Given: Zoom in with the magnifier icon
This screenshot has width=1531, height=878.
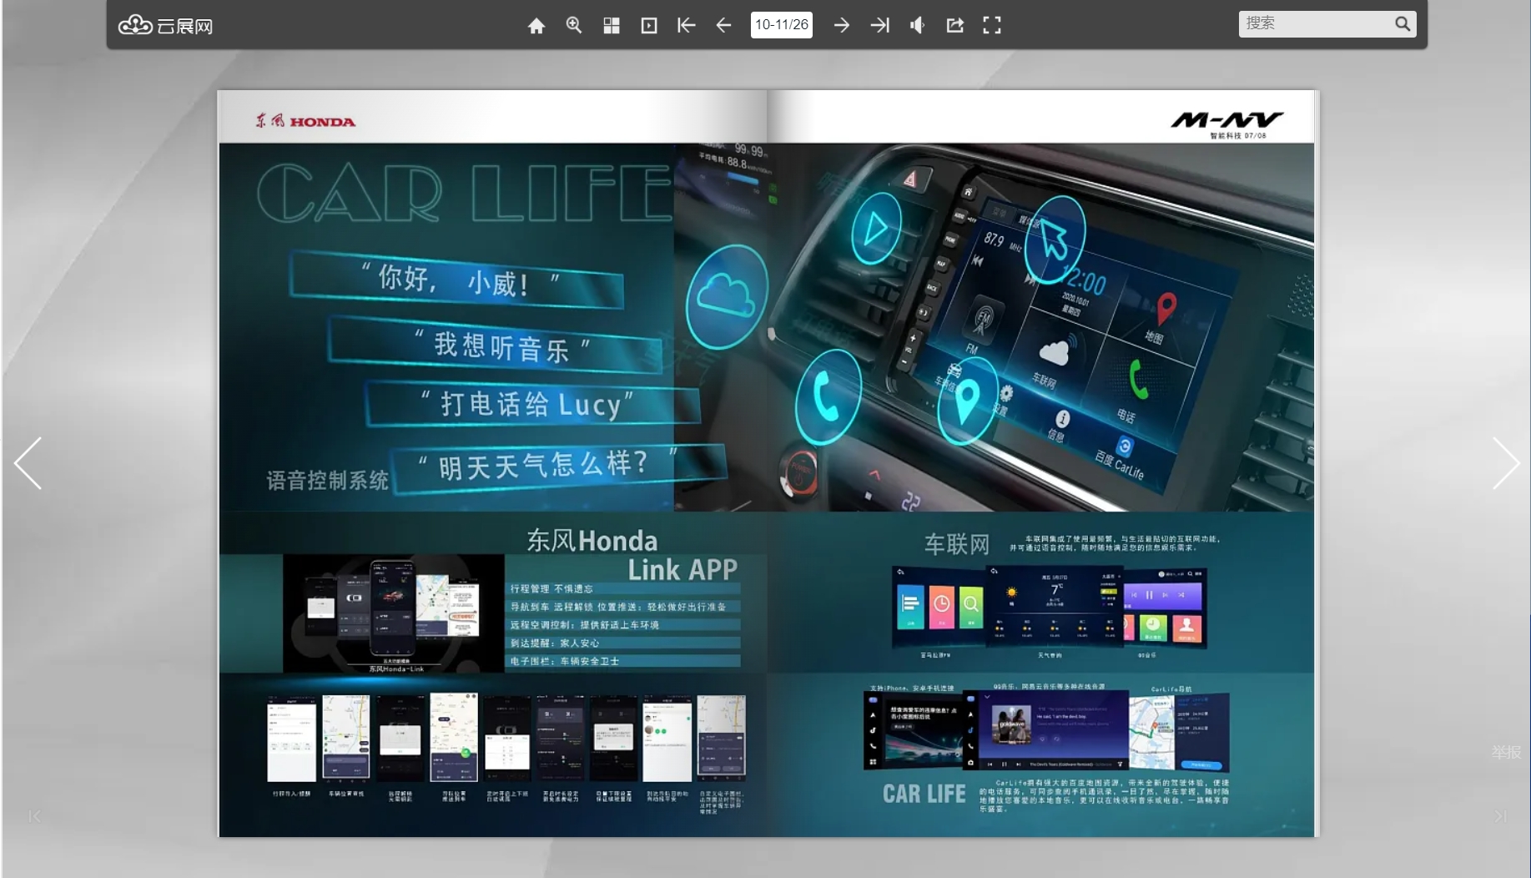Looking at the screenshot, I should coord(574,25).
